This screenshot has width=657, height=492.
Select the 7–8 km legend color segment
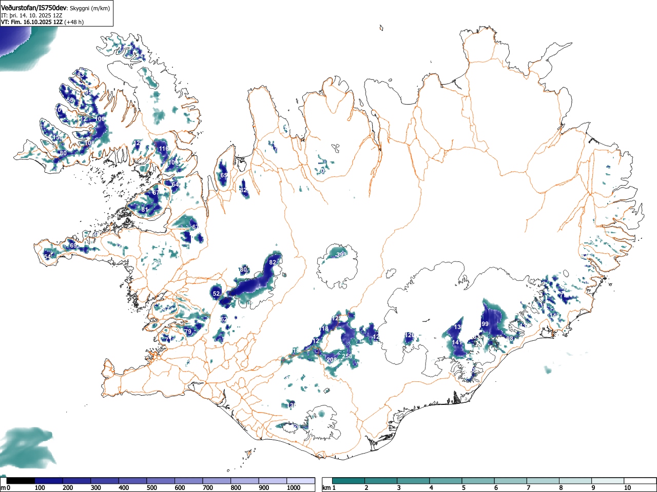pyautogui.click(x=544, y=481)
